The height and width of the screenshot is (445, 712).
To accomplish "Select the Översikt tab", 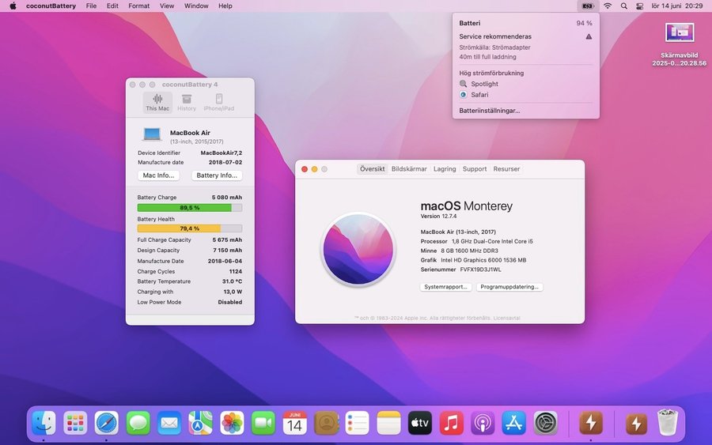I will click(x=373, y=168).
